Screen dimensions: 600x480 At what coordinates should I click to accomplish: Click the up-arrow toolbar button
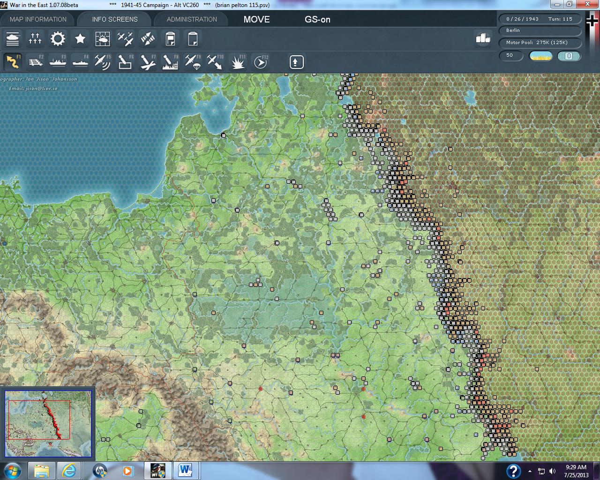[297, 62]
